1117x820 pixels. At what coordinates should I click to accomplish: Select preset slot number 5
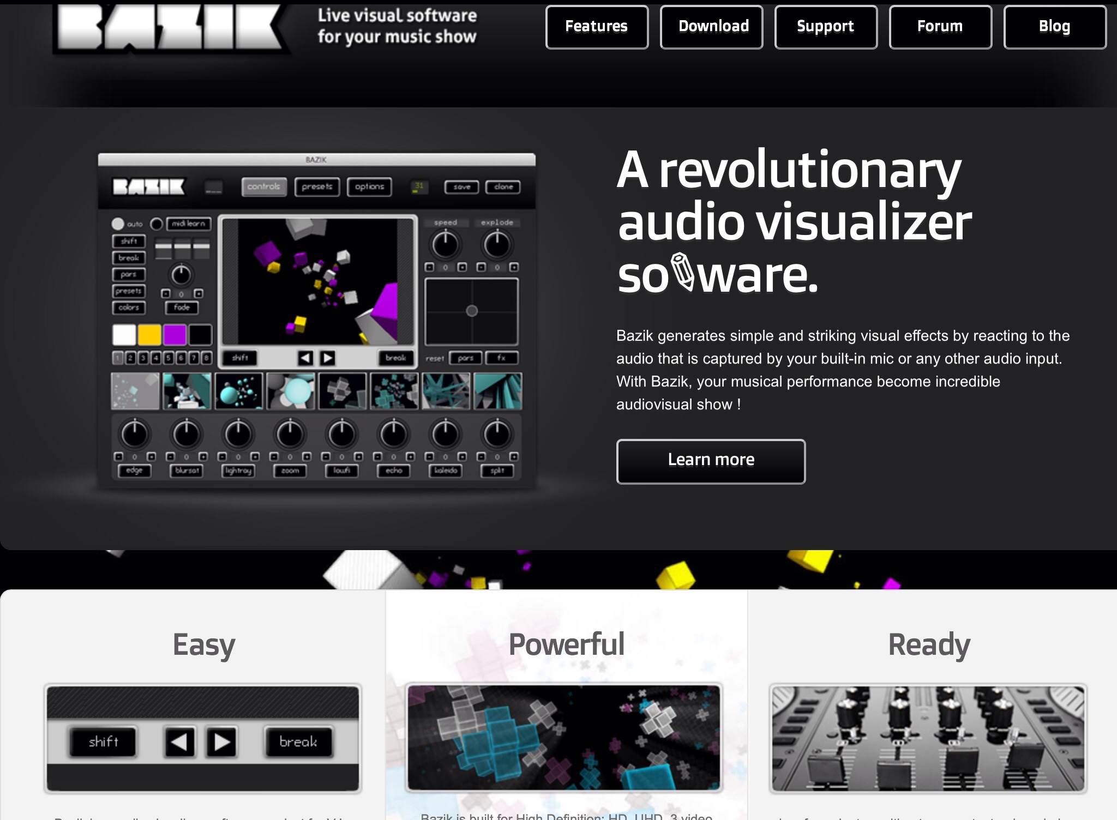(x=168, y=358)
